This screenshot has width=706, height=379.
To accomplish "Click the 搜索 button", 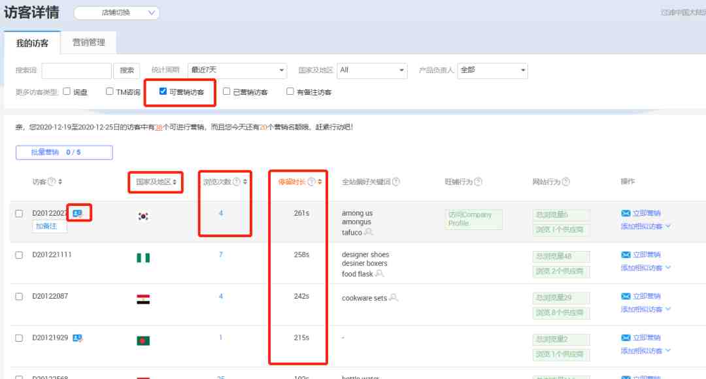I will click(x=127, y=70).
